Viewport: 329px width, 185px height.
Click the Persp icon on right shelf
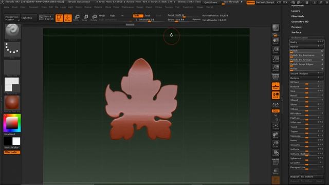click(276, 77)
